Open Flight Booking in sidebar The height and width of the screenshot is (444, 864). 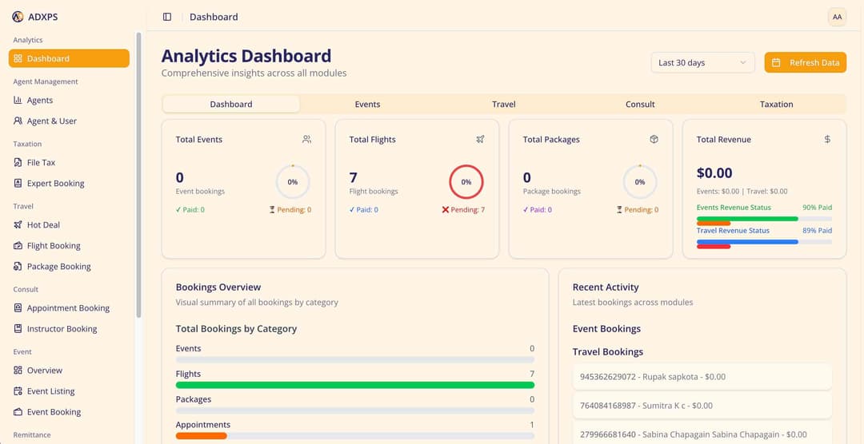tap(54, 246)
